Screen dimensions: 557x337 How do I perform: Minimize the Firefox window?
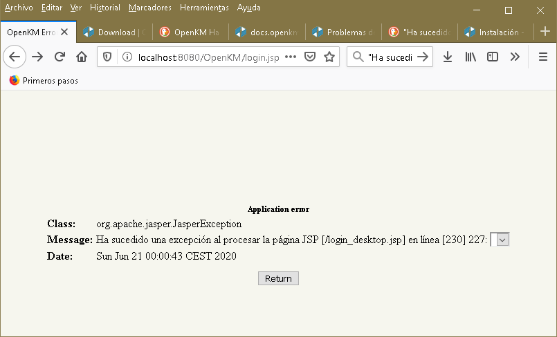click(477, 10)
